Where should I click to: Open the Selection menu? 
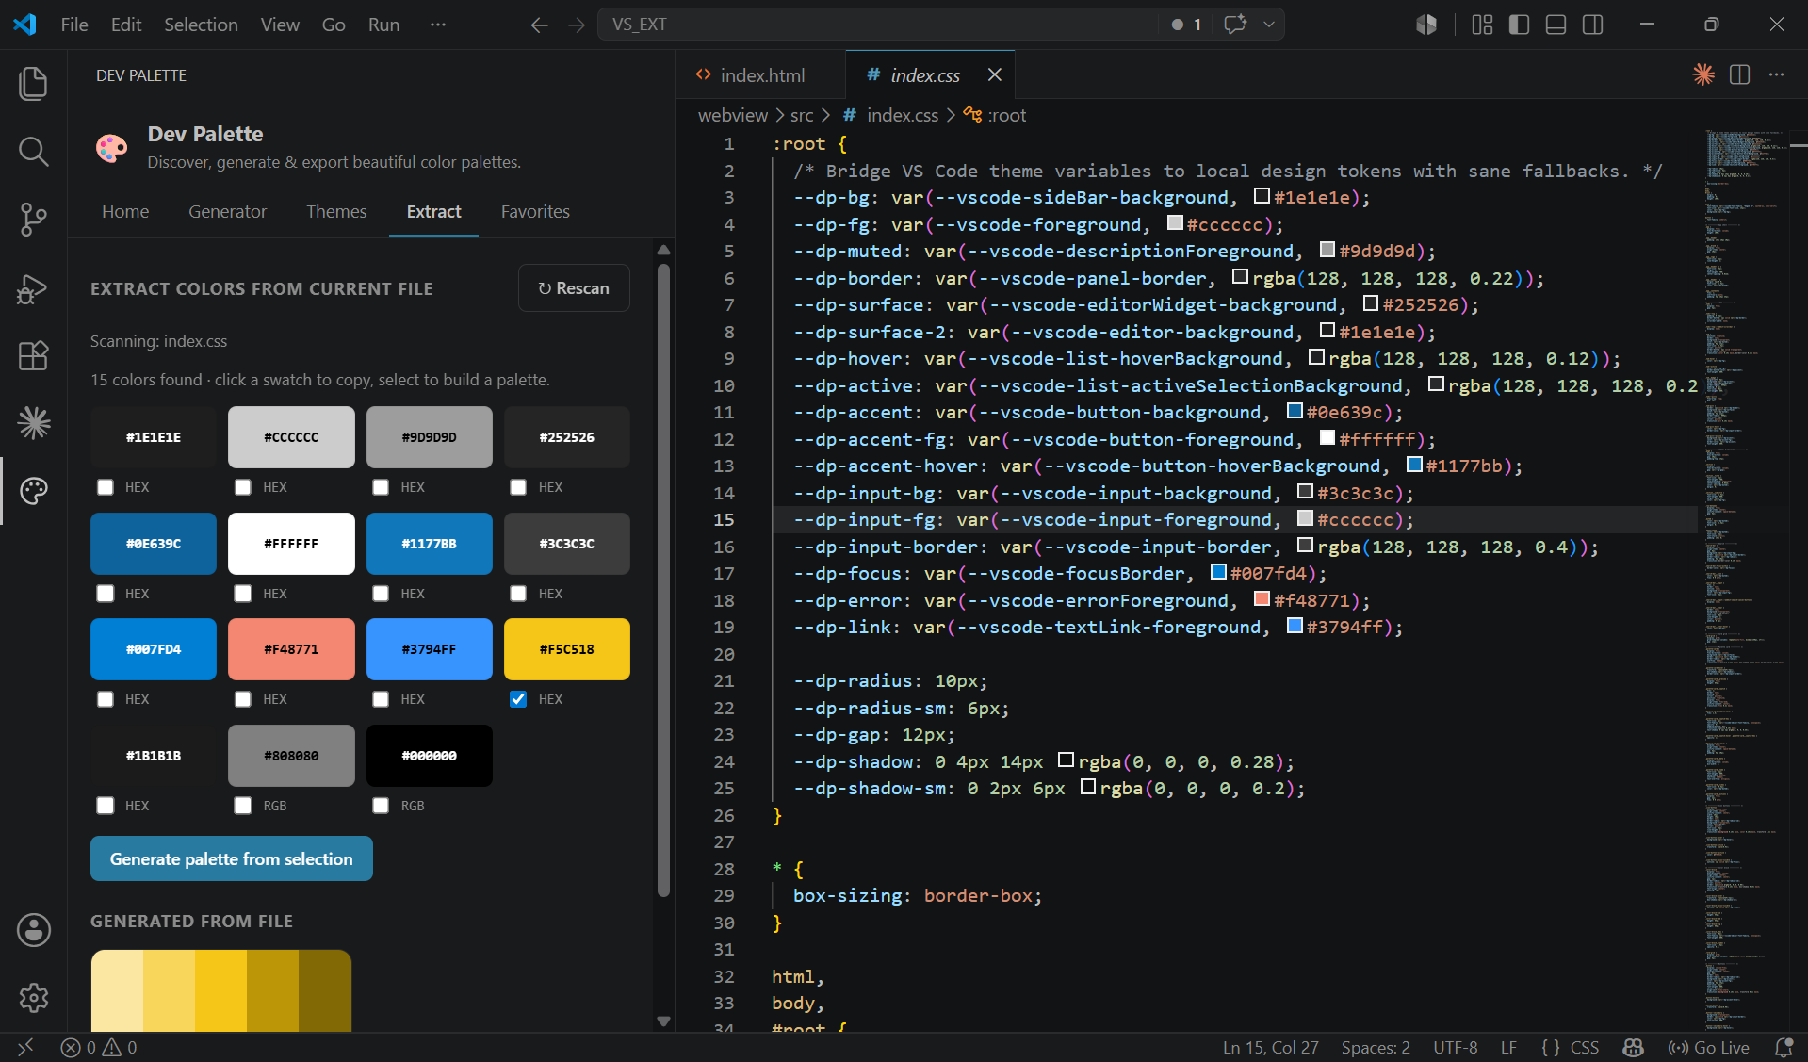tap(201, 25)
